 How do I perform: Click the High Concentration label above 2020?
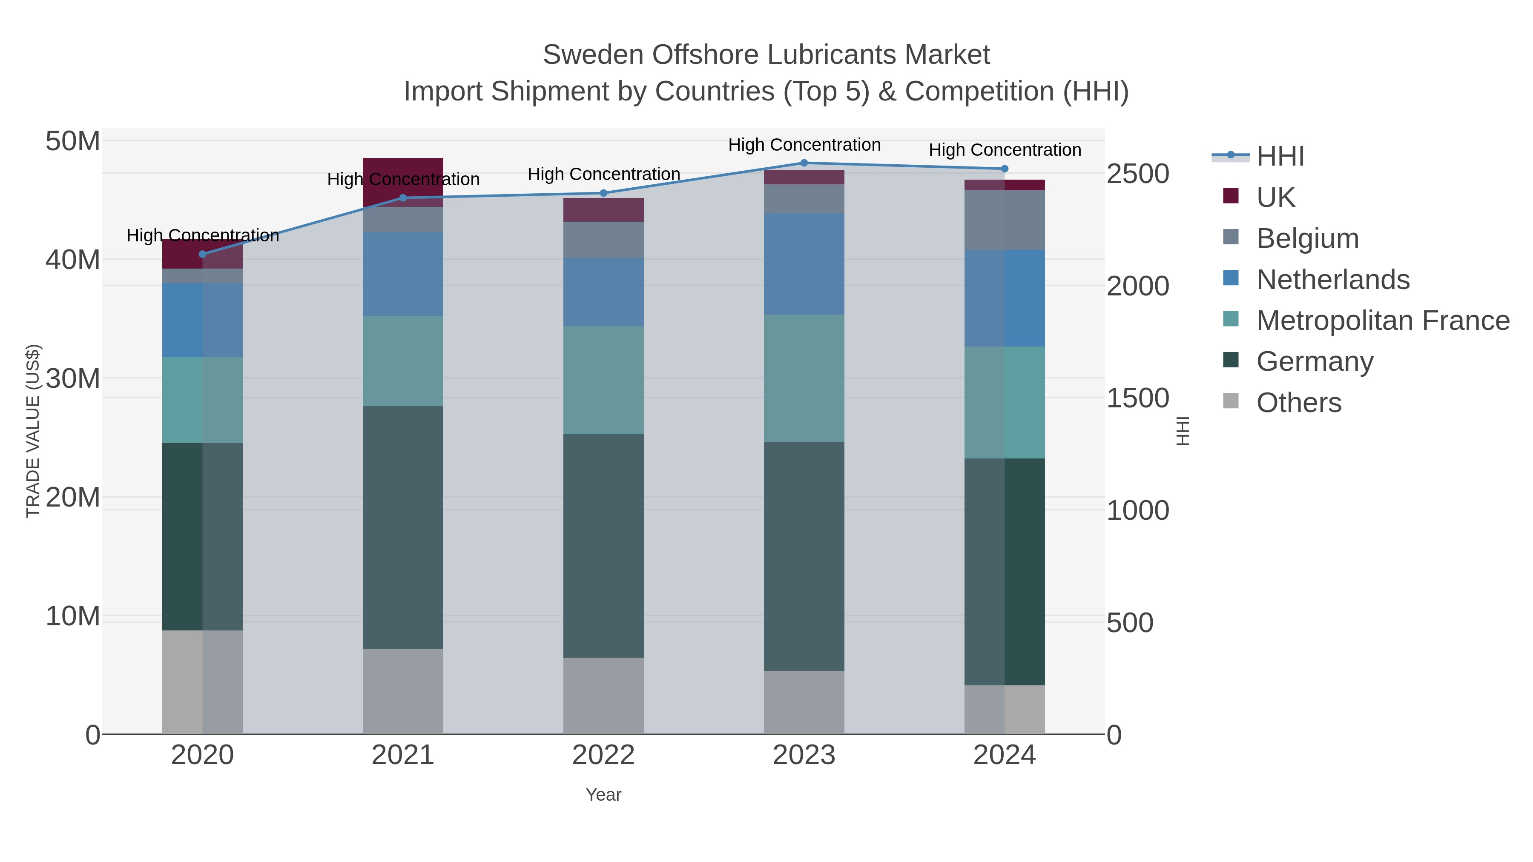[x=202, y=235]
